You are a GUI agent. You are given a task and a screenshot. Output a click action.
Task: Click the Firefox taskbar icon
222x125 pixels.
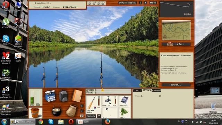(x=107, y=122)
